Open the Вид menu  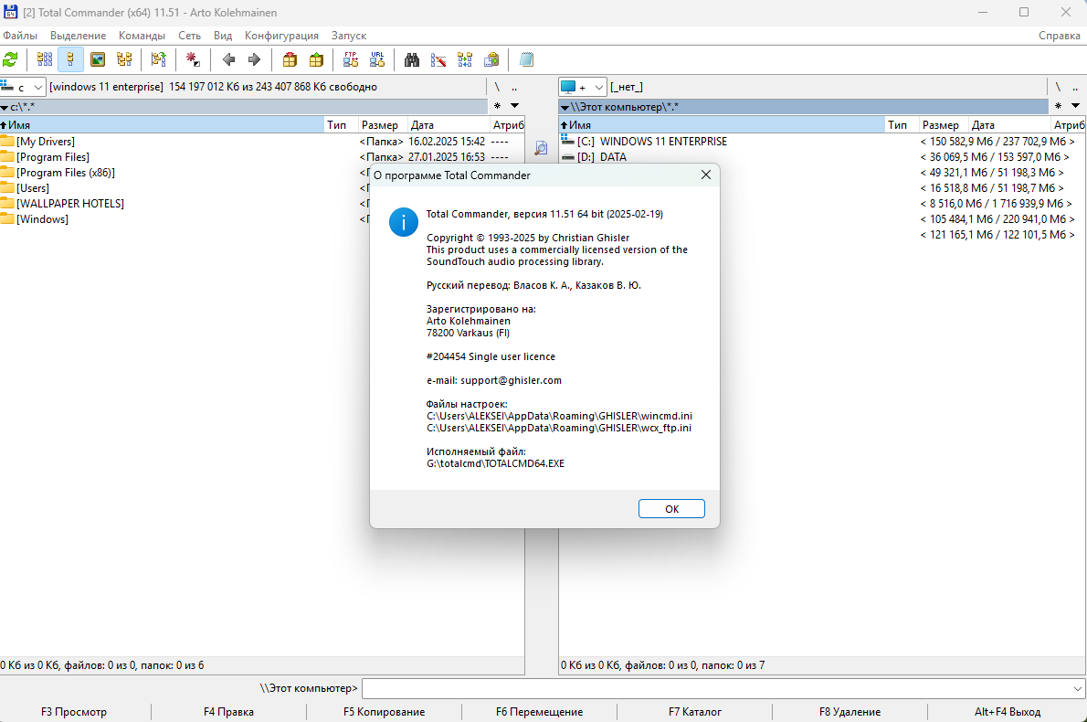(x=223, y=36)
